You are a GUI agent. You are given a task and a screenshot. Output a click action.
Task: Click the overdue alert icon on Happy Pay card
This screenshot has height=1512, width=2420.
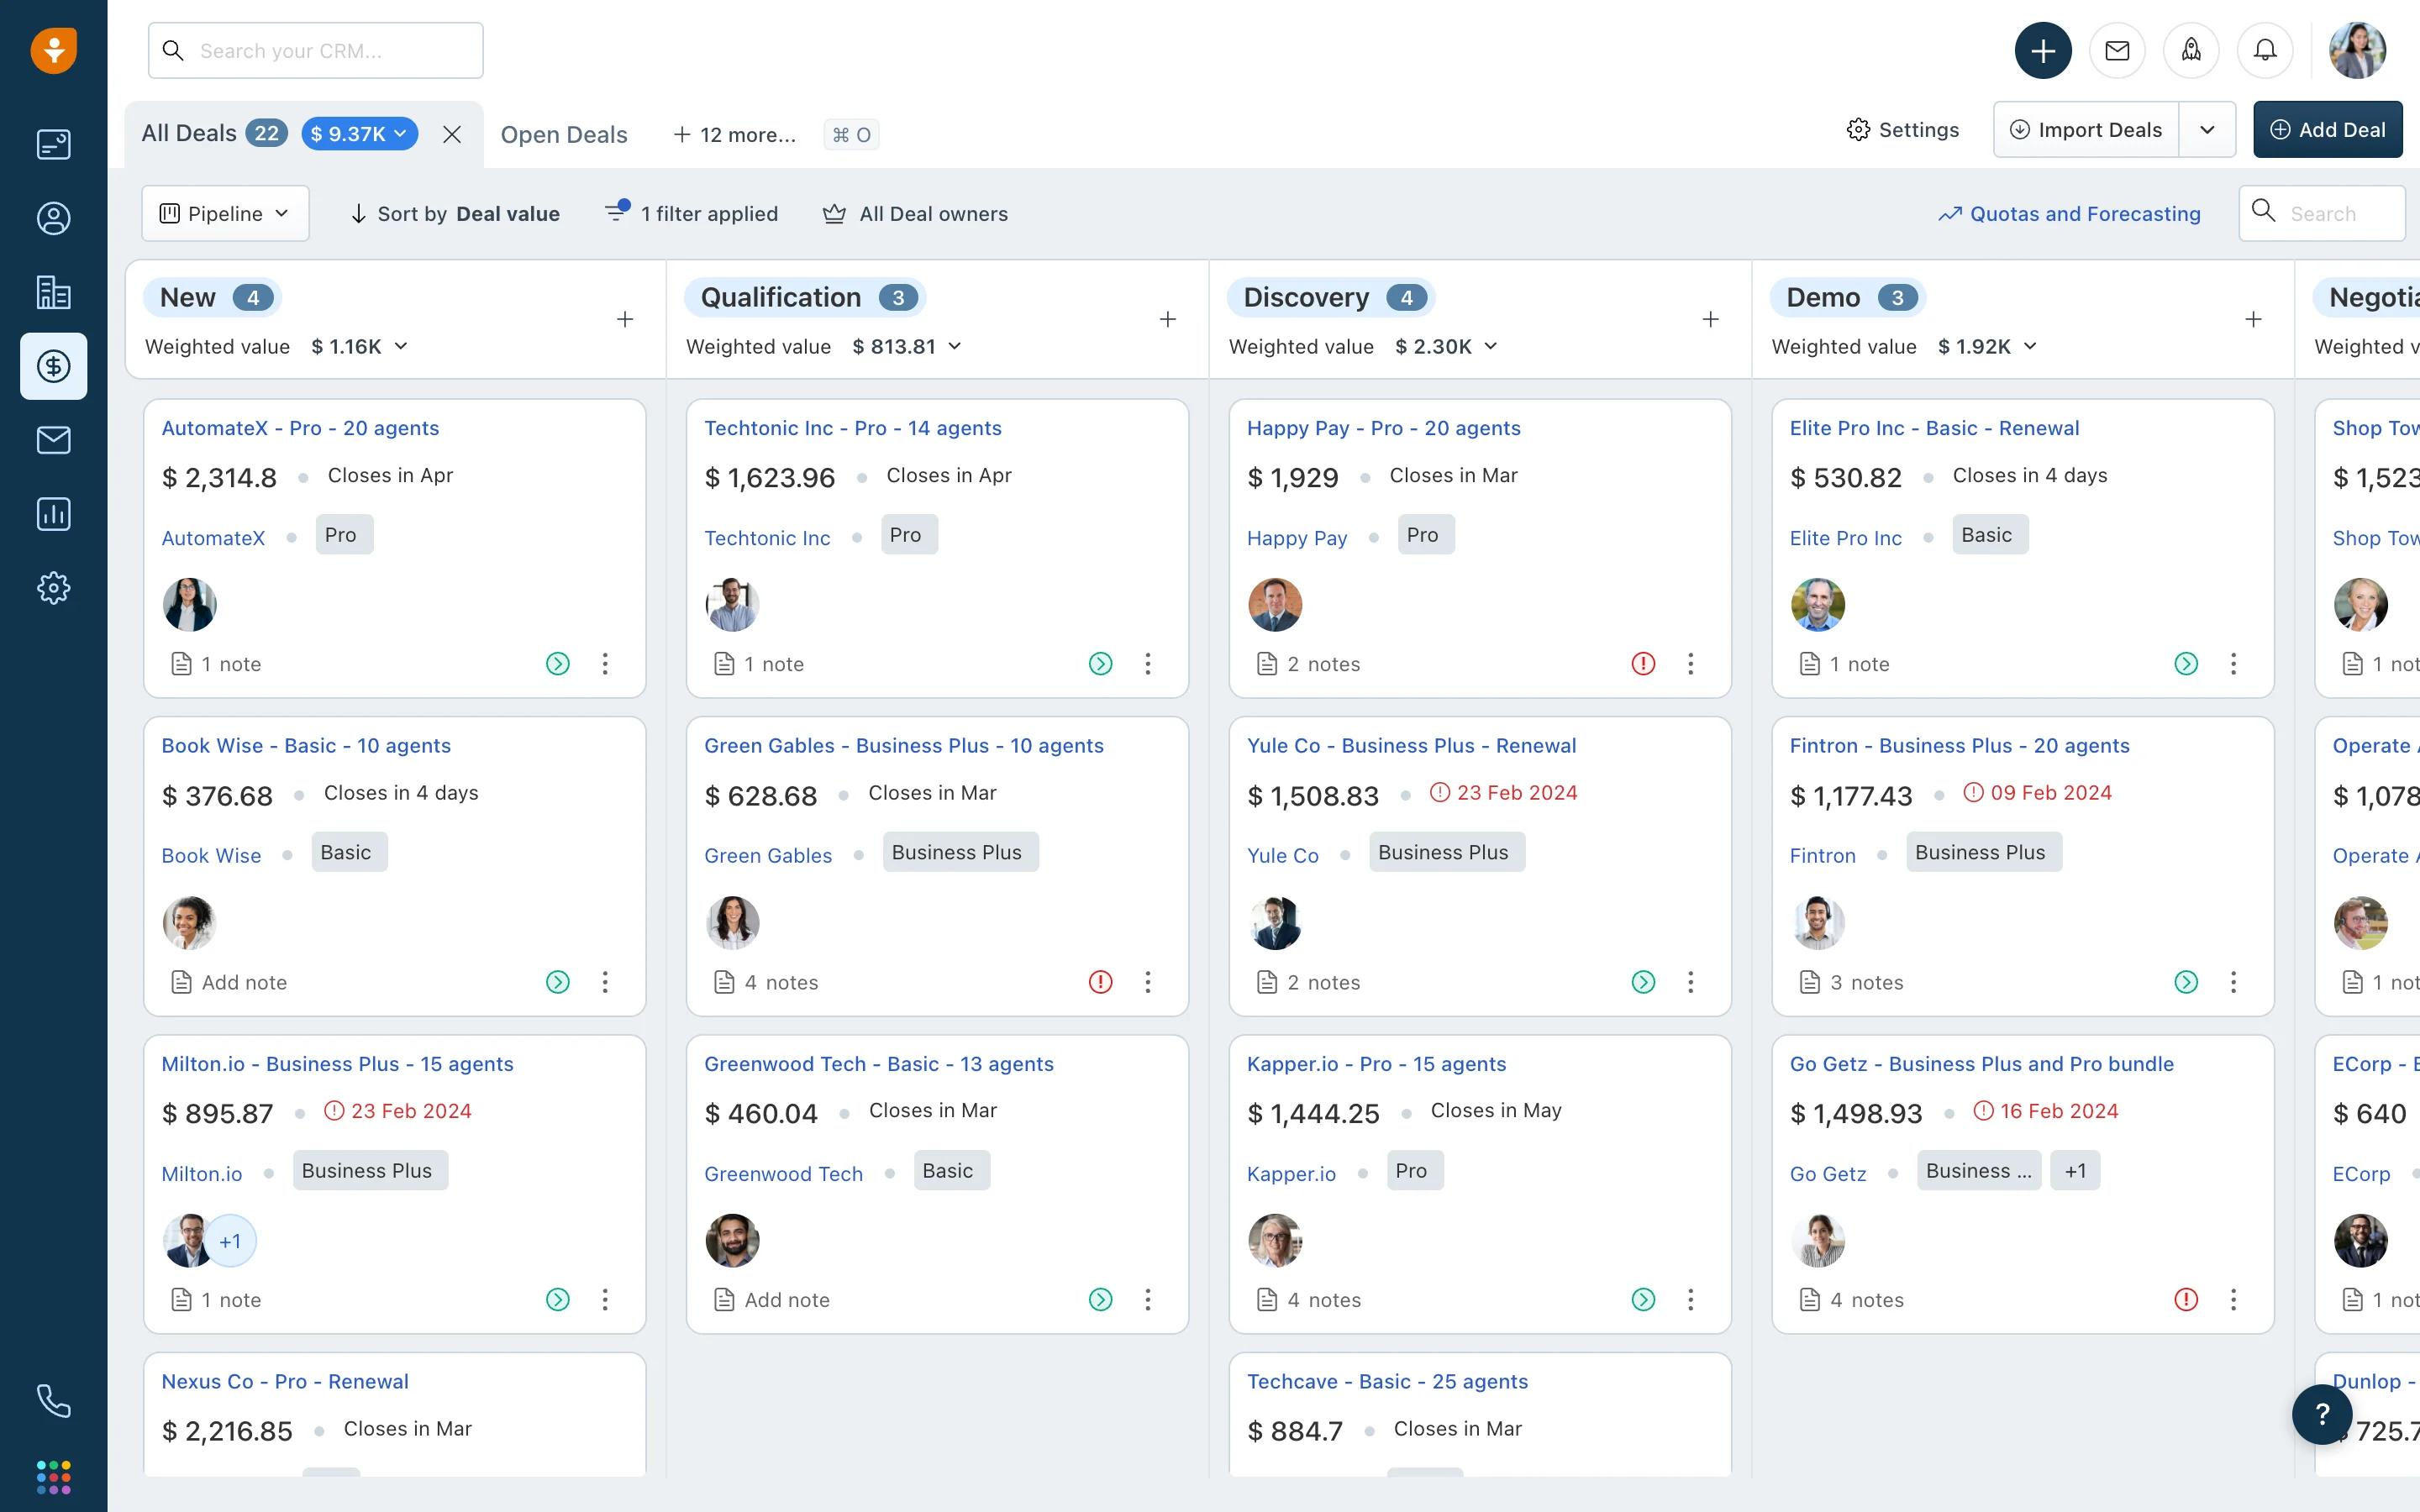point(1643,664)
